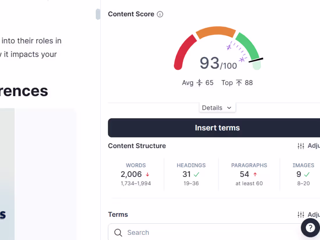320x240 pixels.
Task: Click the Avg score indicator icon
Action: 199,83
